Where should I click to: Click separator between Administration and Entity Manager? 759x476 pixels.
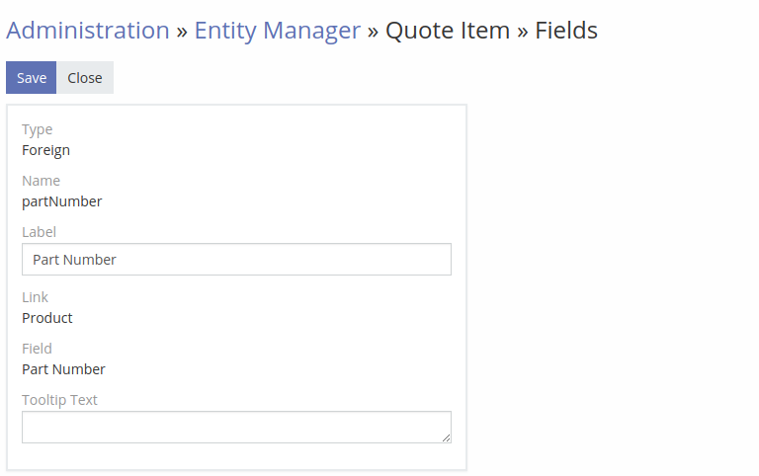point(182,31)
